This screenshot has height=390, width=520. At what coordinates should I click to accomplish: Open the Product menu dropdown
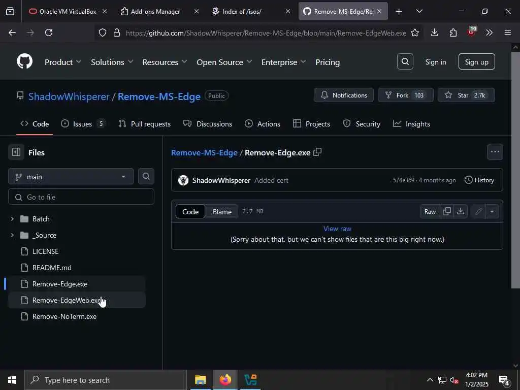(x=63, y=62)
